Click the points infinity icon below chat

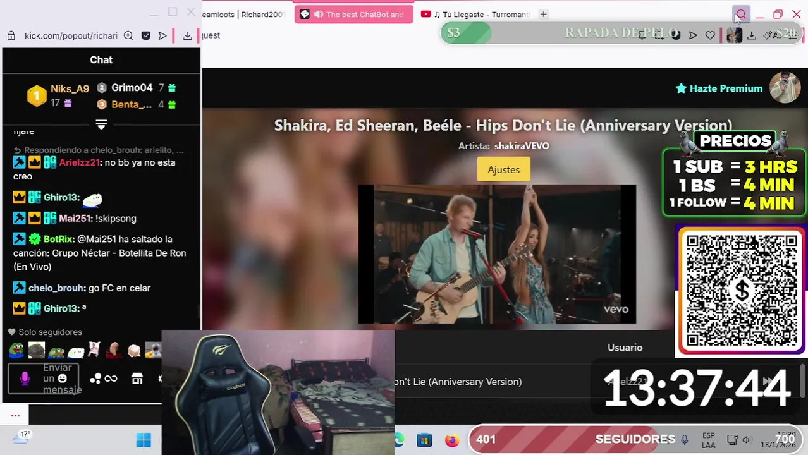pyautogui.click(x=104, y=379)
